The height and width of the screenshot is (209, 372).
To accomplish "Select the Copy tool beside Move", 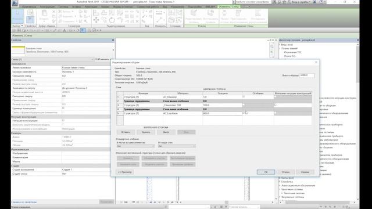I will point(104,20).
